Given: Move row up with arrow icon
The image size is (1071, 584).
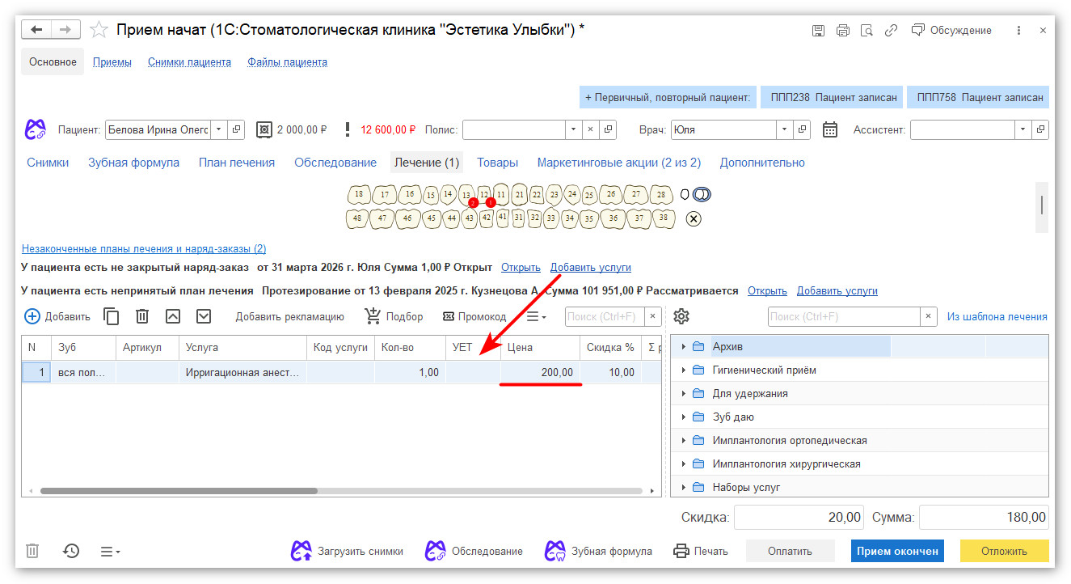Looking at the screenshot, I should [173, 316].
